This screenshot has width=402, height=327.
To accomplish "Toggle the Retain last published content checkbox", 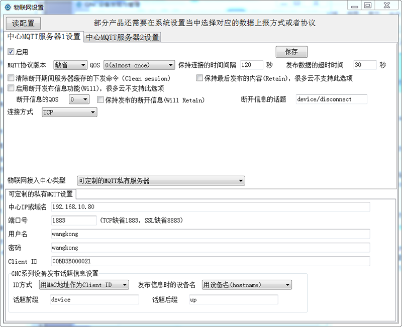I will [x=199, y=78].
